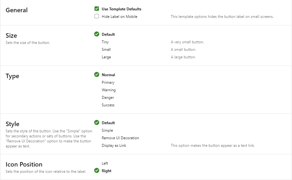Select the Simple style option
Viewport: 292px width, 180px height.
(x=107, y=130)
